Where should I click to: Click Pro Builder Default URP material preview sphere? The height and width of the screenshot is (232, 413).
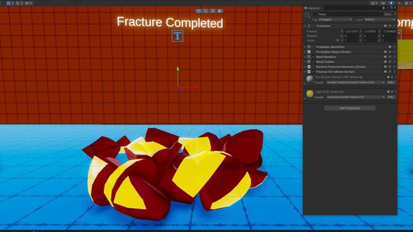310,79
